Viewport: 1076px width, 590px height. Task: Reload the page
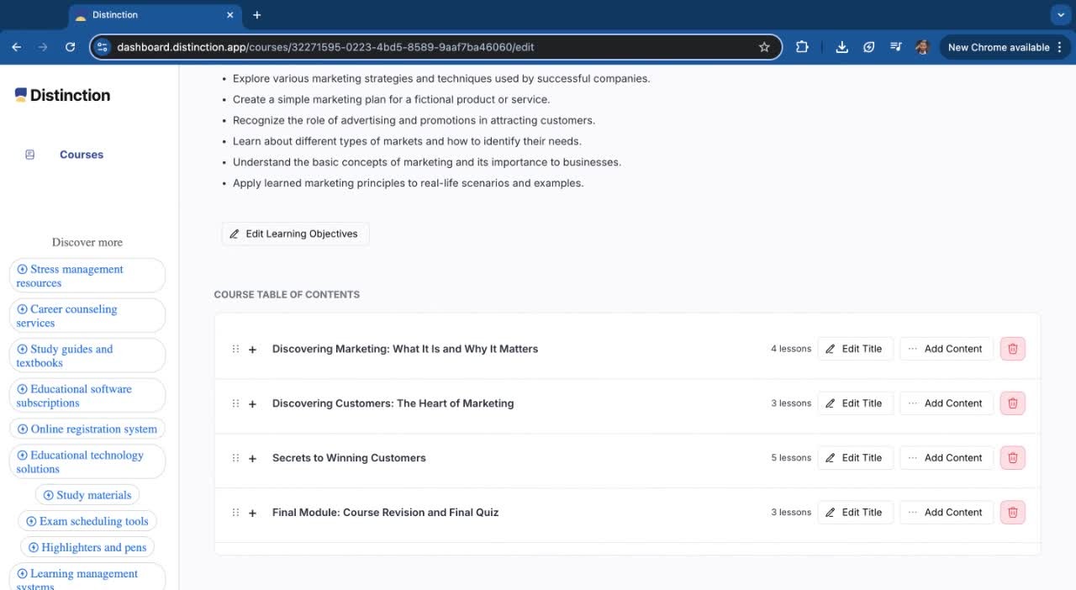(x=71, y=47)
